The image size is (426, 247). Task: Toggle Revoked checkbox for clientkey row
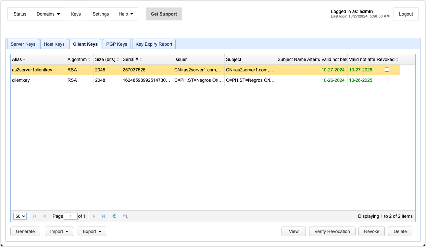387,80
